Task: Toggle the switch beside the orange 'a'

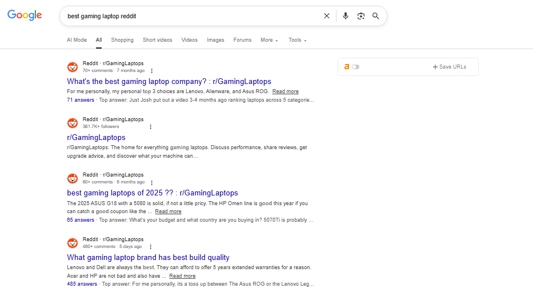Action: pos(355,67)
